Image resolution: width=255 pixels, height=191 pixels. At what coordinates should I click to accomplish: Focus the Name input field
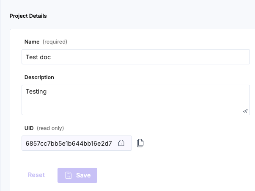coord(135,57)
